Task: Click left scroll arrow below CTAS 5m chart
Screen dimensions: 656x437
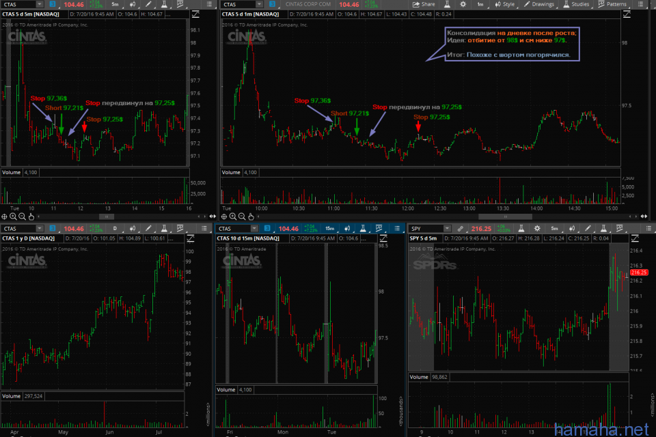Action: coord(38,216)
